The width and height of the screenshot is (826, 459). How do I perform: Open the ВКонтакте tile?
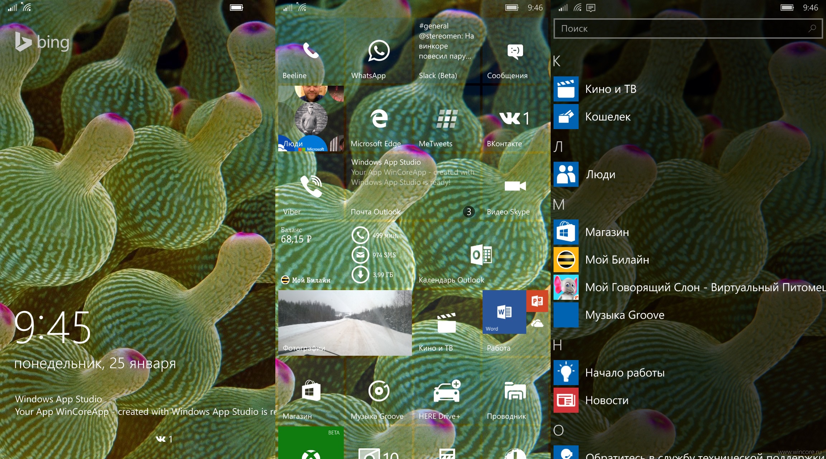[515, 119]
